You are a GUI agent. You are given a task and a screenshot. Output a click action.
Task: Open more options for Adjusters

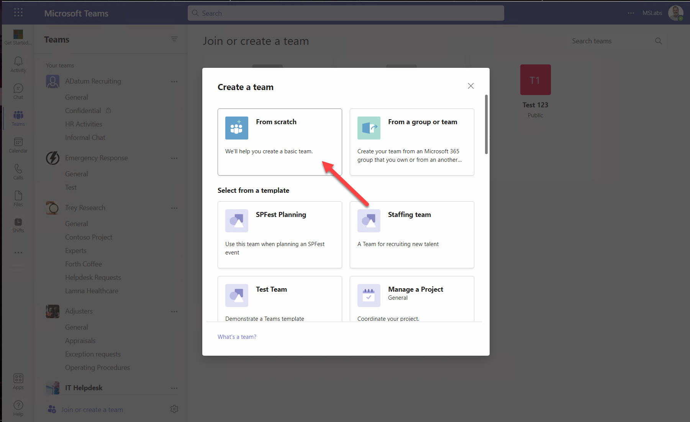click(174, 311)
